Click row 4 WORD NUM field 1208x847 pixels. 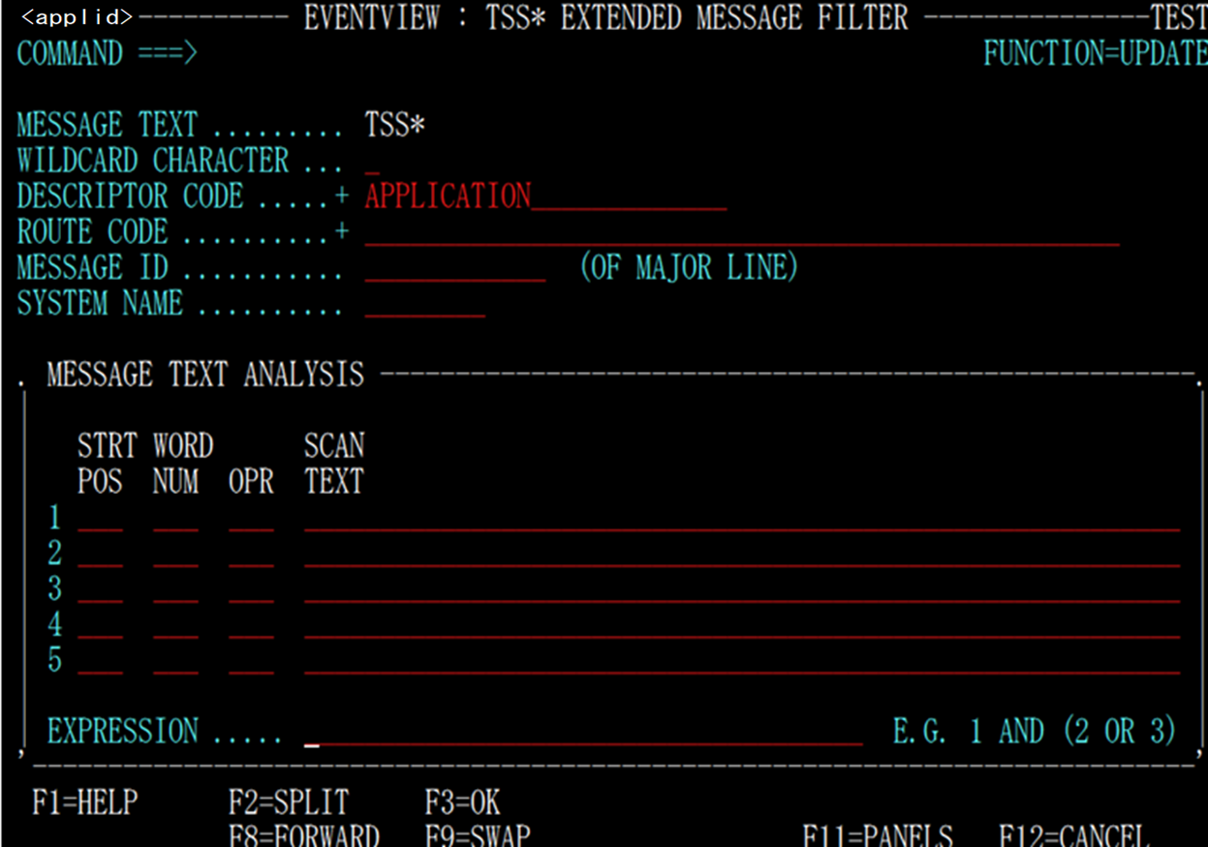[x=175, y=624]
